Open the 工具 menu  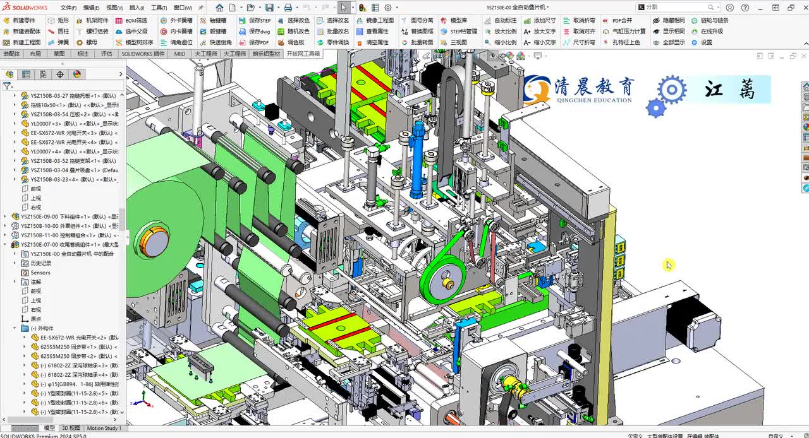tap(159, 8)
